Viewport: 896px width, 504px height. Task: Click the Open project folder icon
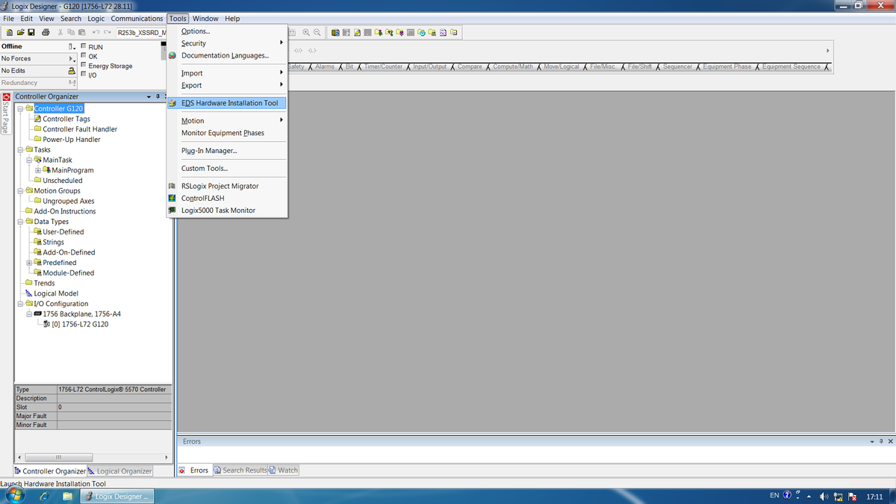[x=20, y=33]
